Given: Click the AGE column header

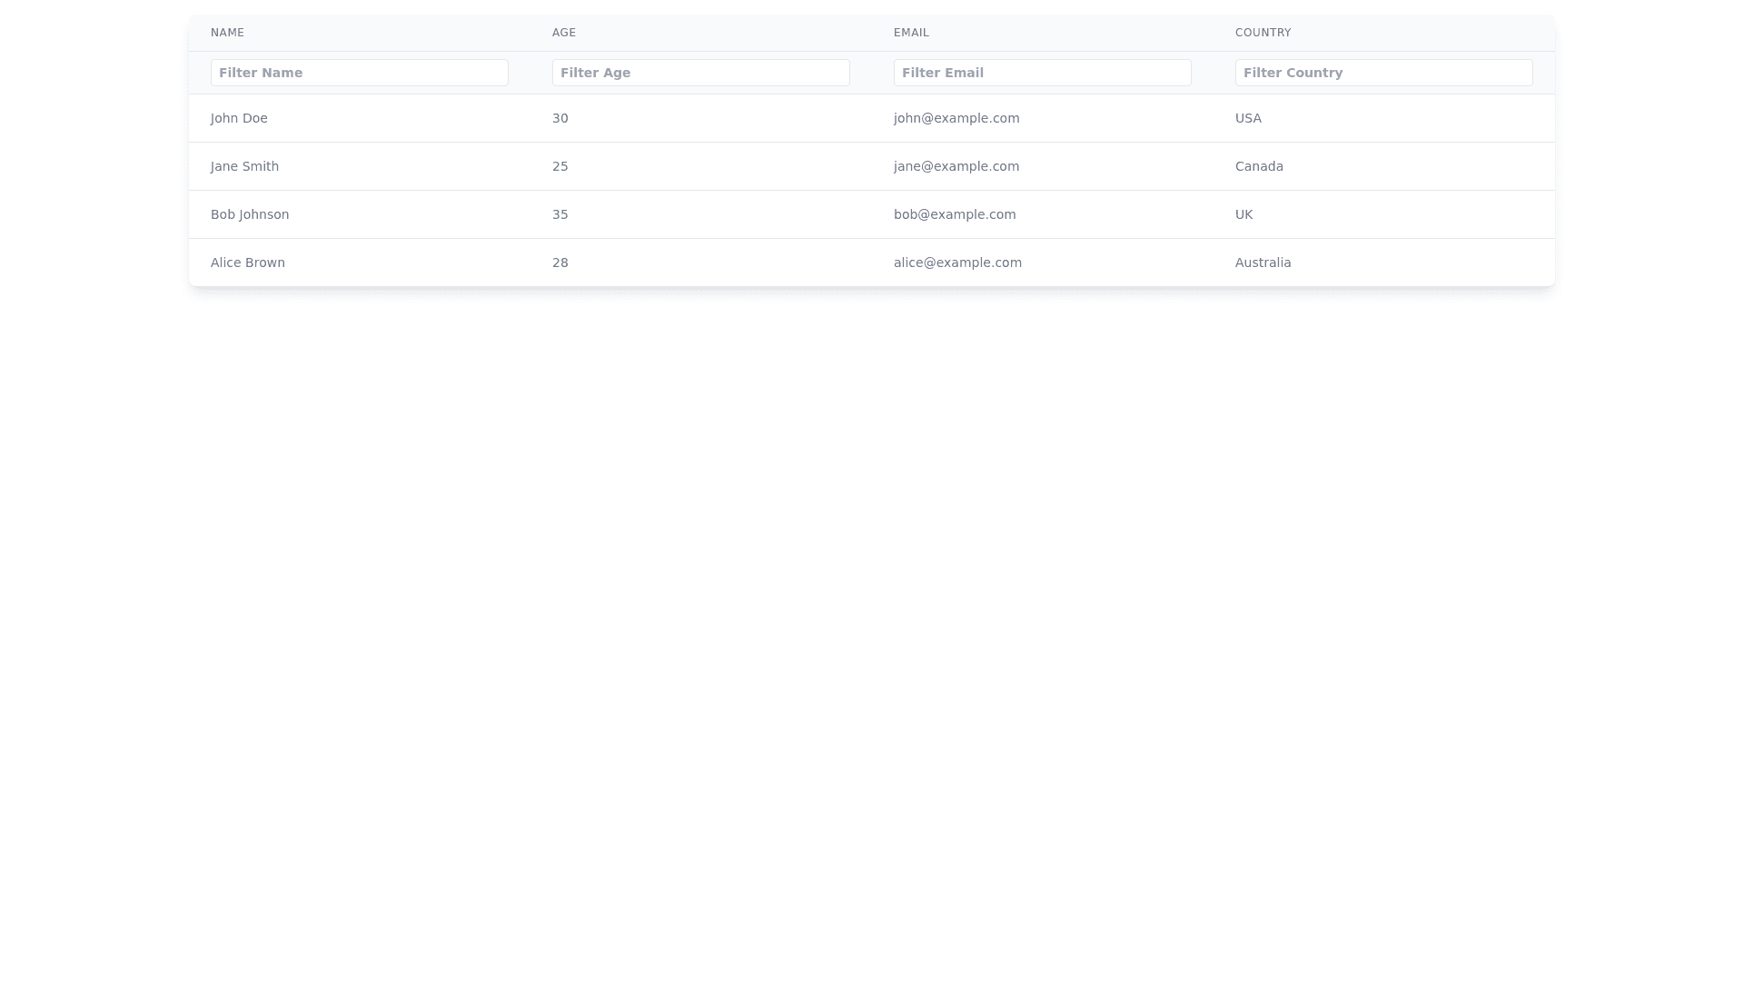Looking at the screenshot, I should coord(564,33).
